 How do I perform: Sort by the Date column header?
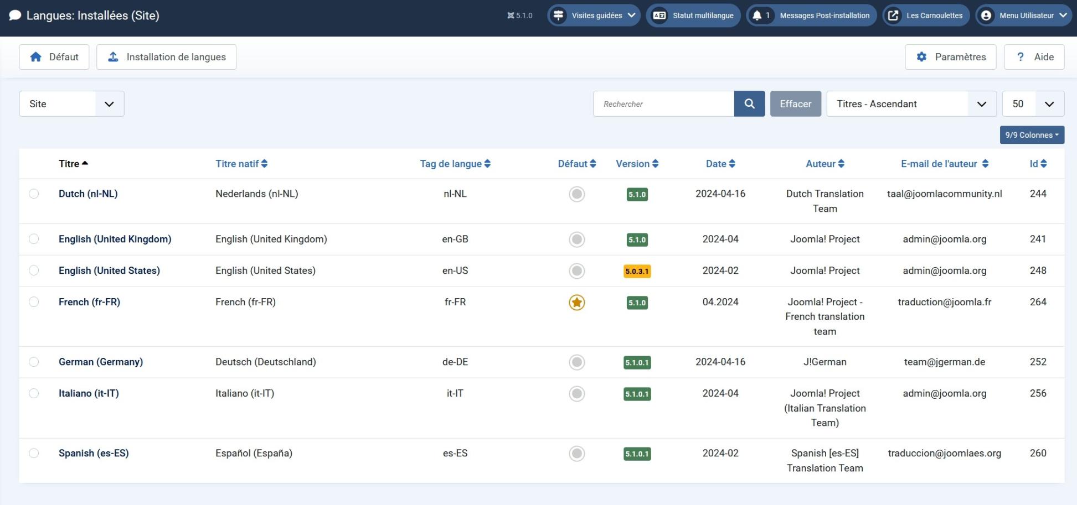coord(720,164)
